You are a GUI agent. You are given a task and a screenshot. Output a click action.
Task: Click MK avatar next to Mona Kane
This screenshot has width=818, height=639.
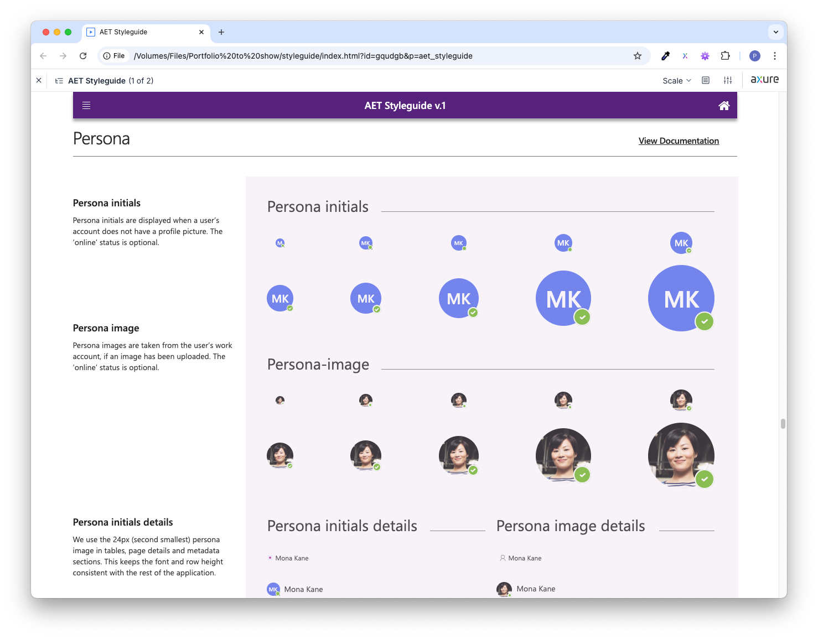pos(273,589)
